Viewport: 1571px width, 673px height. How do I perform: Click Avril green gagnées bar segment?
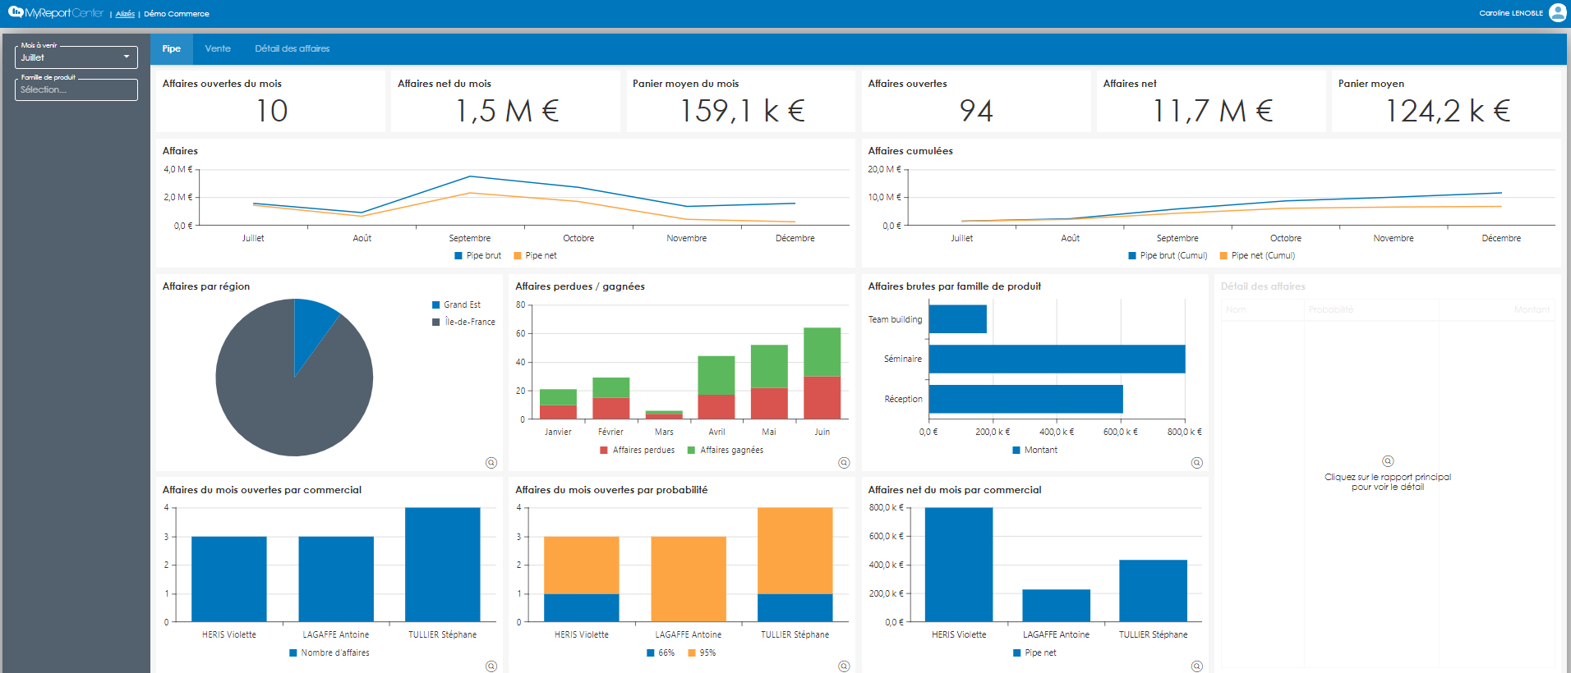click(x=716, y=375)
